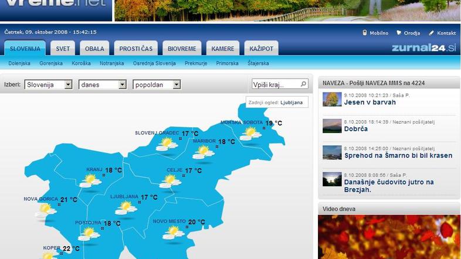Screen dimensions: 461x259
Task: Go to Dolenjska region submenu
Action: [x=19, y=63]
